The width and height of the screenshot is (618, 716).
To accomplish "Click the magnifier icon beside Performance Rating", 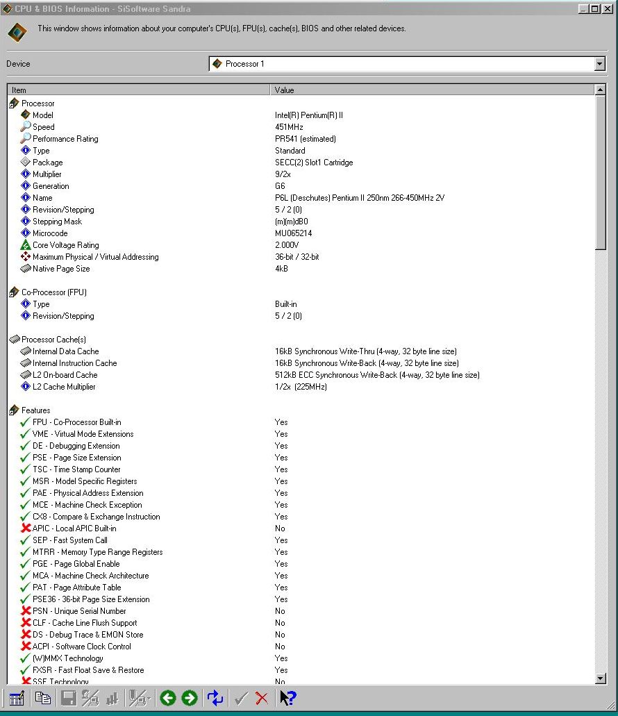I will point(26,138).
